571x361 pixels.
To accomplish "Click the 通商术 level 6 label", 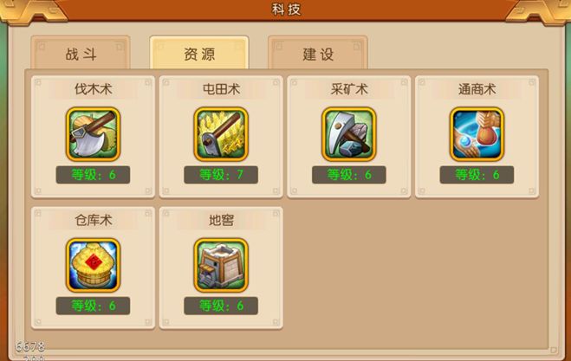I will tap(477, 175).
